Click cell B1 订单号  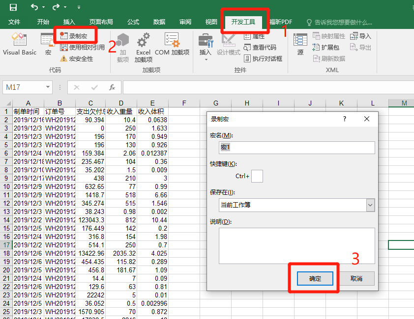tap(59, 111)
